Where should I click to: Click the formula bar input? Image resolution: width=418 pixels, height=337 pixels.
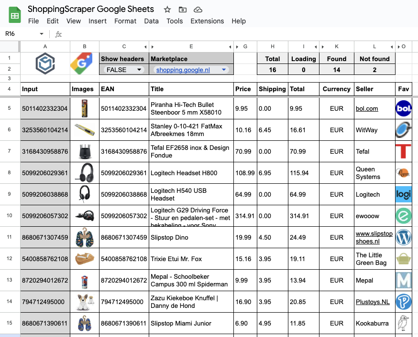[240, 34]
